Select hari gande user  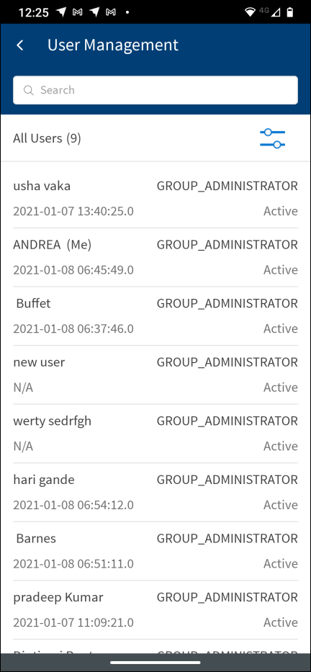tap(155, 492)
